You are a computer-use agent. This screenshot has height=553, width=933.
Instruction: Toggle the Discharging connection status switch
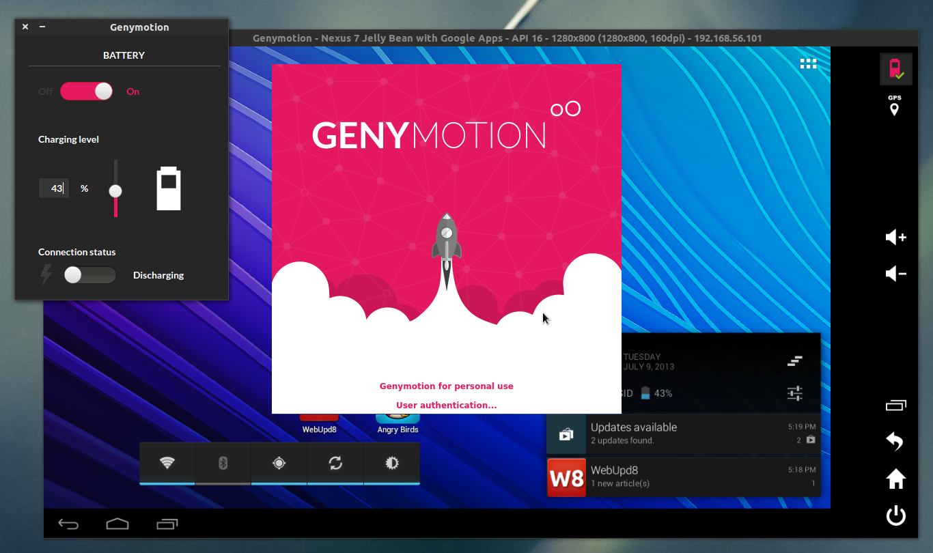pyautogui.click(x=90, y=275)
